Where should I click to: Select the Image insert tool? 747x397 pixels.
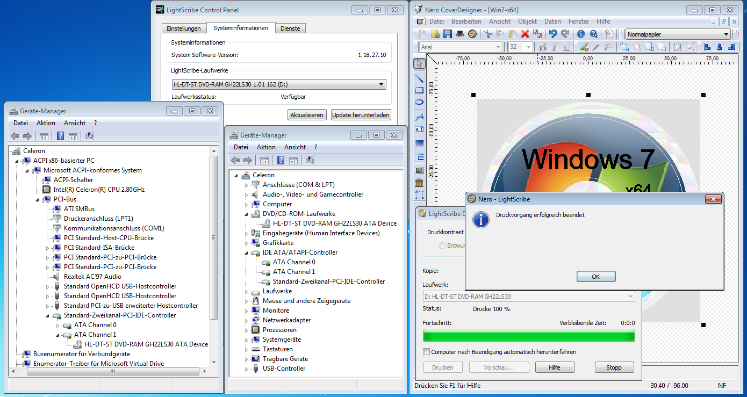(419, 170)
